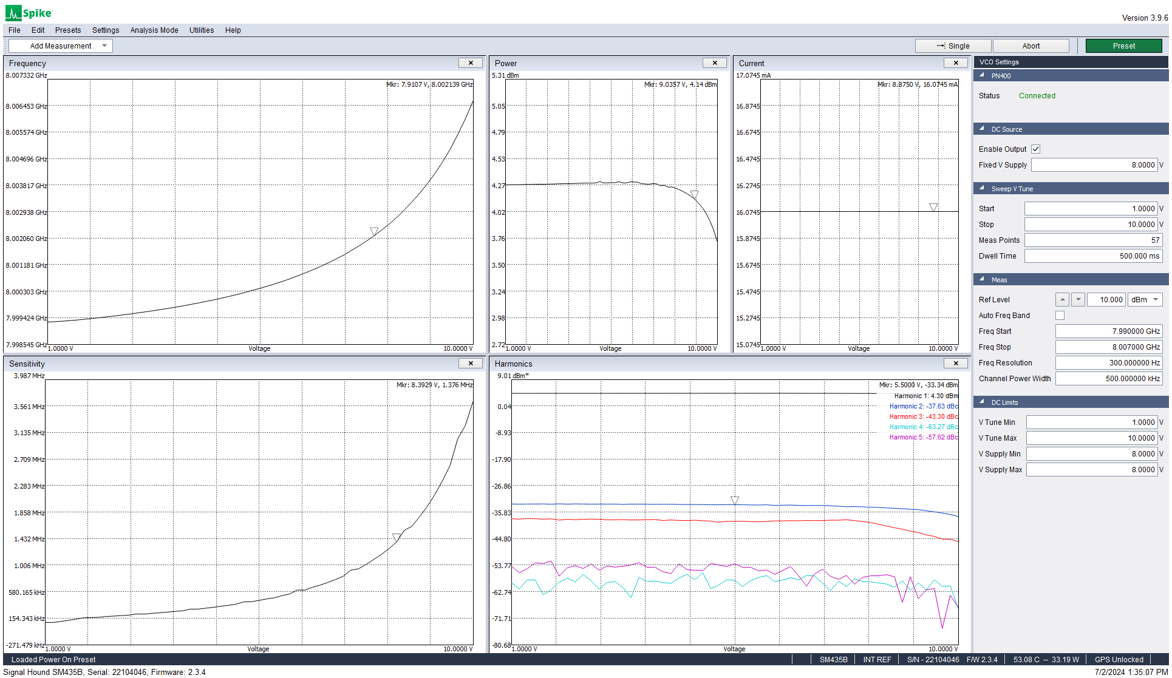Select the Harmonics plot marker triangle

point(734,500)
